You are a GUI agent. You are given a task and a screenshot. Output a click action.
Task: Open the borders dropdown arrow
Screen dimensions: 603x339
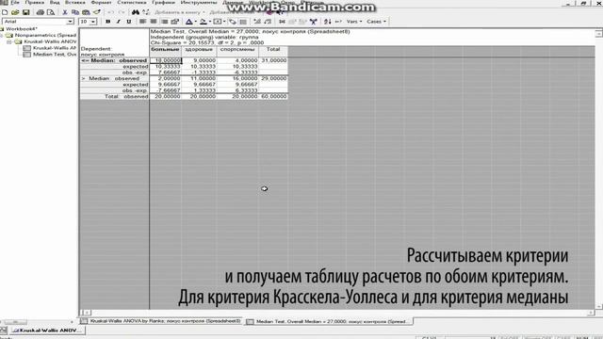point(224,22)
